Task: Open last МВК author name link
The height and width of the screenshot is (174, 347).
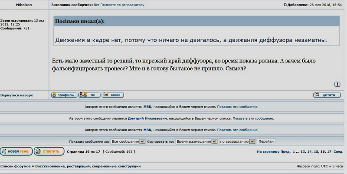Action: (147, 130)
